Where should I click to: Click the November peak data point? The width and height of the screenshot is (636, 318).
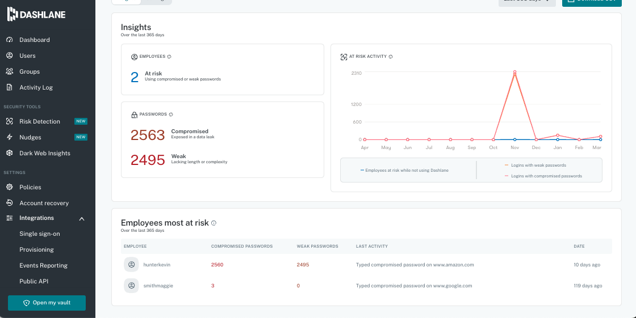click(x=514, y=73)
